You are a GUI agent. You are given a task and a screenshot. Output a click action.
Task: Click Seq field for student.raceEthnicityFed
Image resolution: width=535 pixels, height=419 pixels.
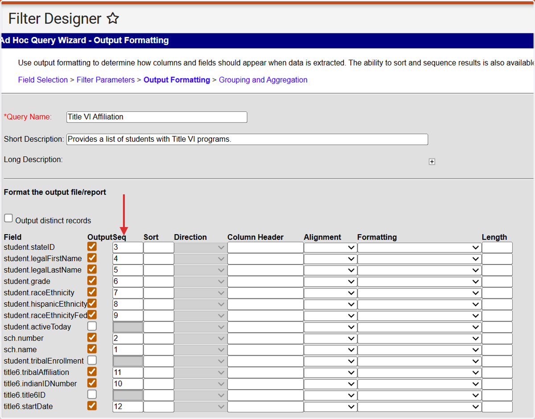(x=128, y=316)
